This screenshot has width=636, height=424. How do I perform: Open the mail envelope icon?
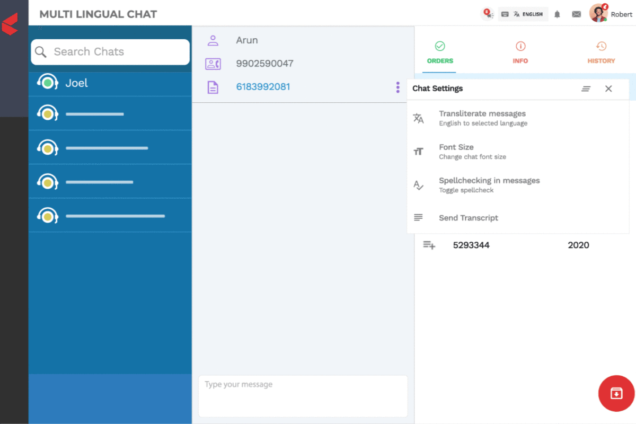[x=576, y=14]
